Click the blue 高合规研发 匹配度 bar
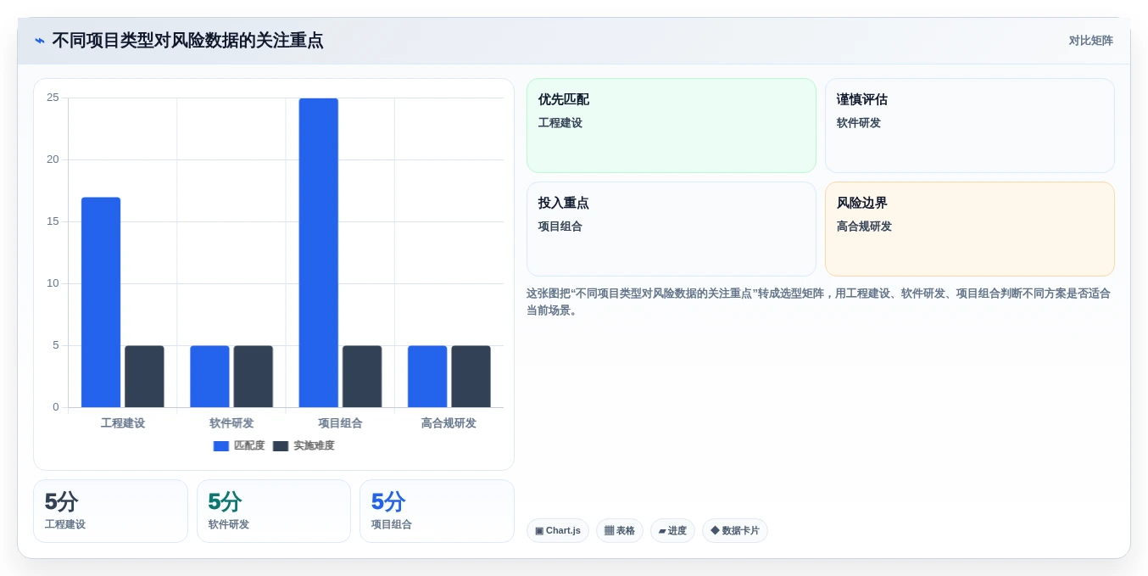This screenshot has height=576, width=1148. click(427, 377)
